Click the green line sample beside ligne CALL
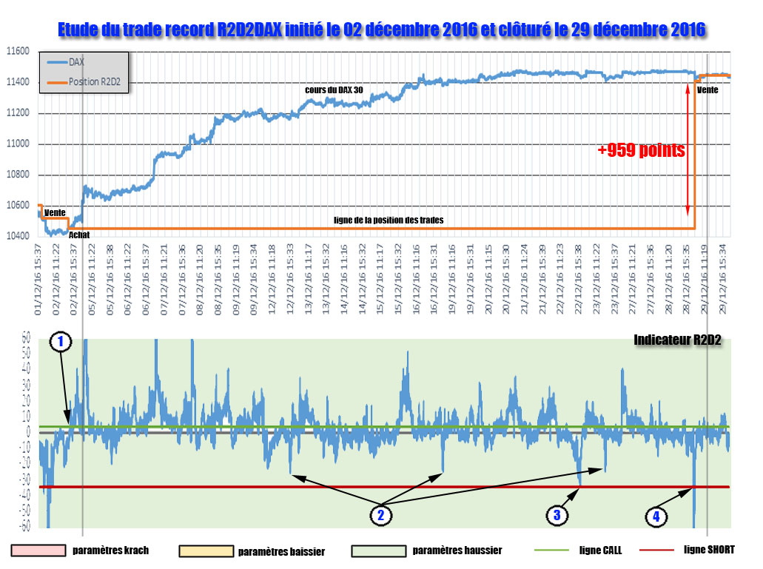 [x=551, y=550]
